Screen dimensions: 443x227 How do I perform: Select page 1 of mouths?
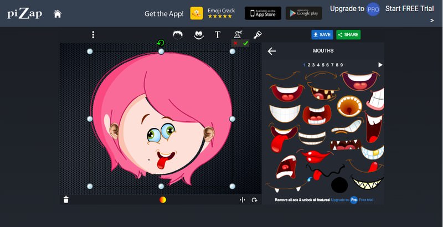pyautogui.click(x=304, y=65)
